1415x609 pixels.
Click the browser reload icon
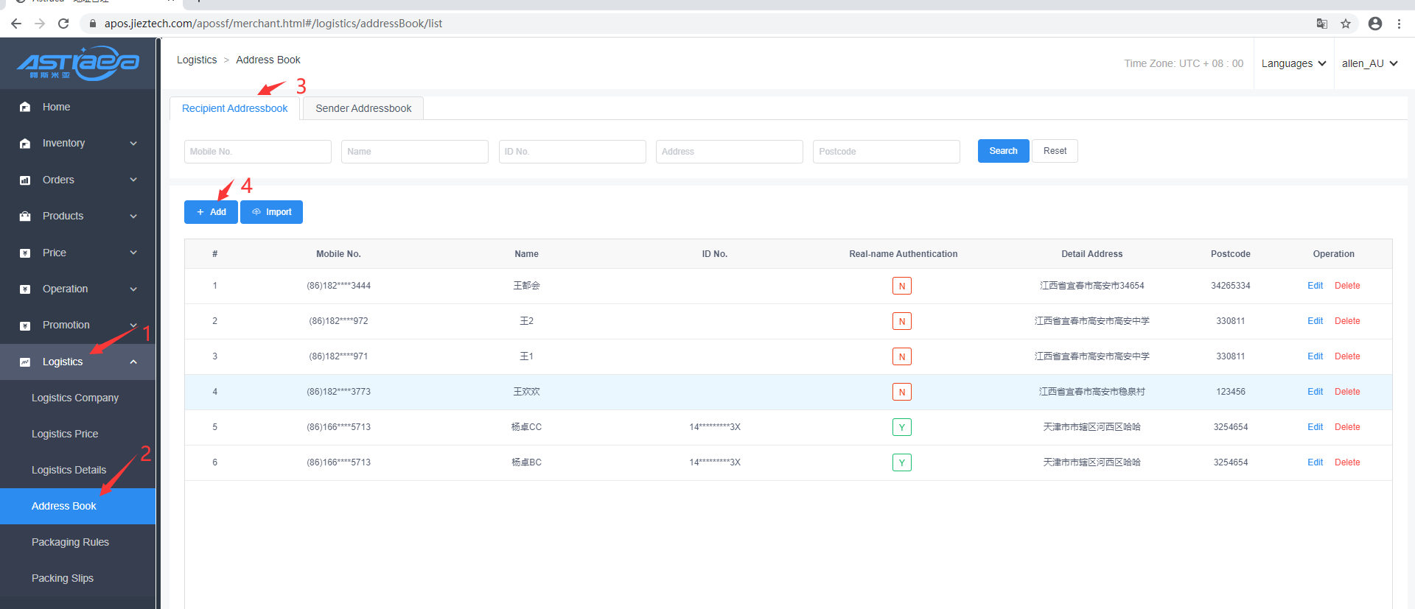point(63,24)
